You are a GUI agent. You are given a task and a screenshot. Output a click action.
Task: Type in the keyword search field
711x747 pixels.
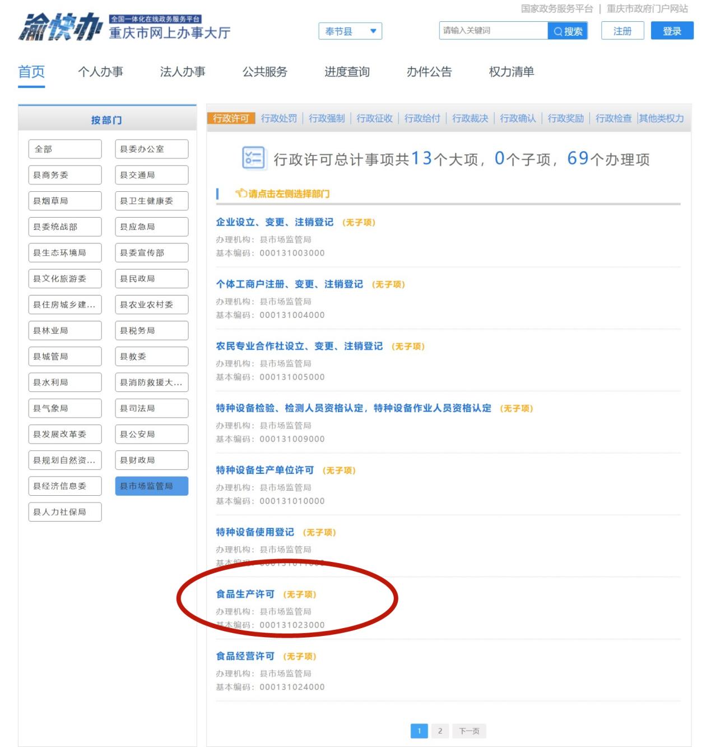tap(493, 31)
